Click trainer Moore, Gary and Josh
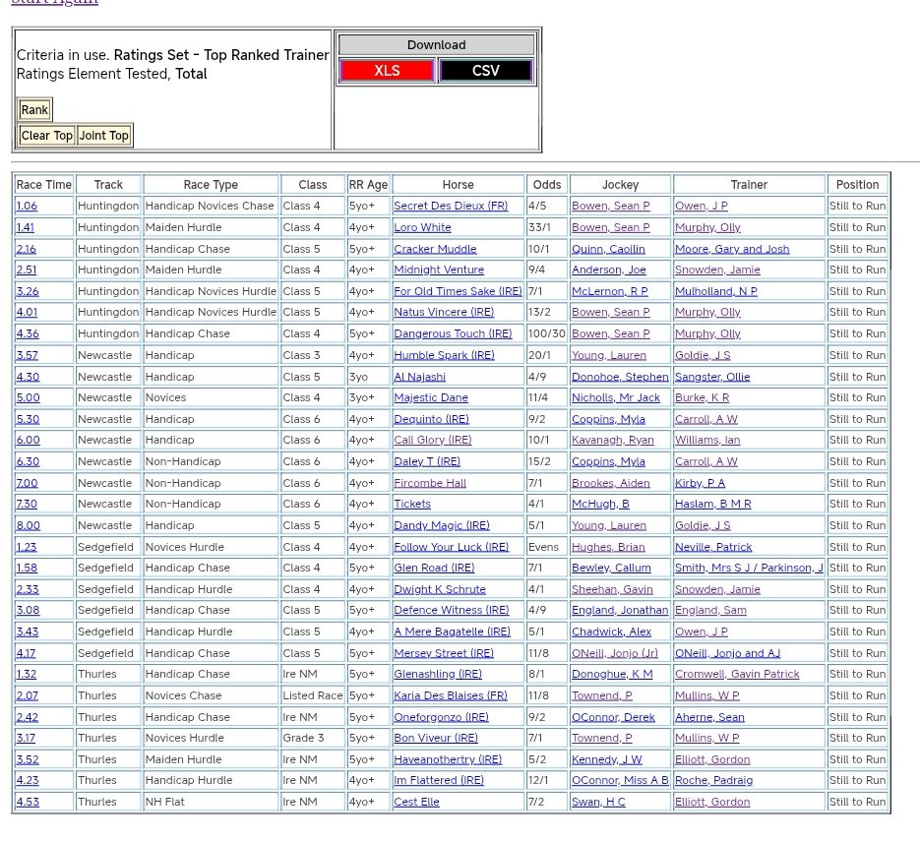The image size is (920, 841). 731,249
